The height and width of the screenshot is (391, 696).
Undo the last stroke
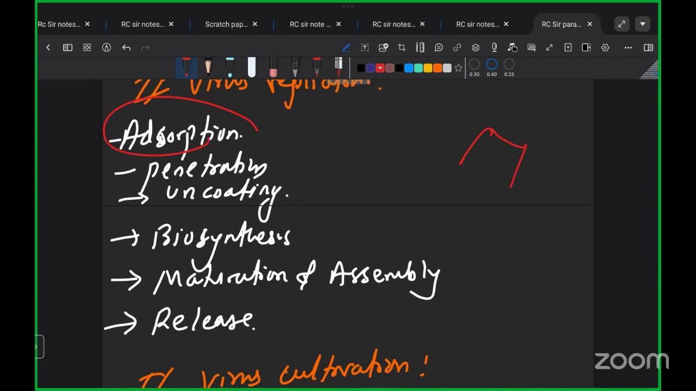[127, 48]
